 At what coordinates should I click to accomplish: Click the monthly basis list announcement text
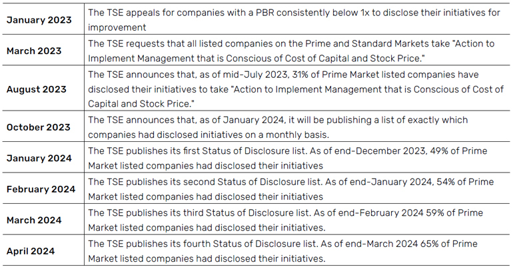(278, 127)
